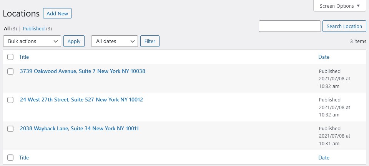Apply the selected bulk action
369x166 pixels.
coord(74,41)
